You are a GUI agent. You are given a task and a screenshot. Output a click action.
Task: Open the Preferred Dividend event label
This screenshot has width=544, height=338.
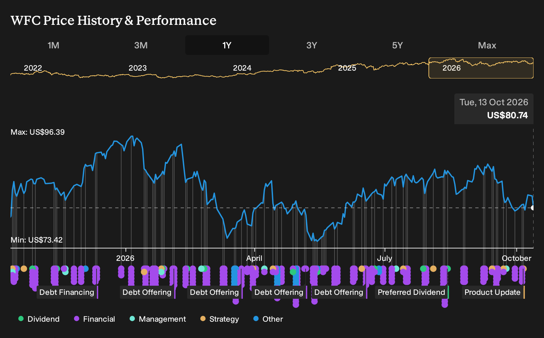412,292
